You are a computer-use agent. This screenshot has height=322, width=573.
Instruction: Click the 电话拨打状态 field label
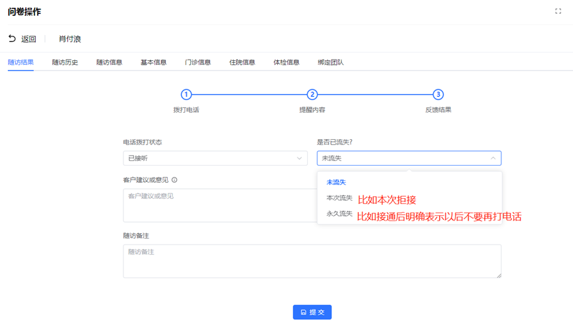coord(143,142)
